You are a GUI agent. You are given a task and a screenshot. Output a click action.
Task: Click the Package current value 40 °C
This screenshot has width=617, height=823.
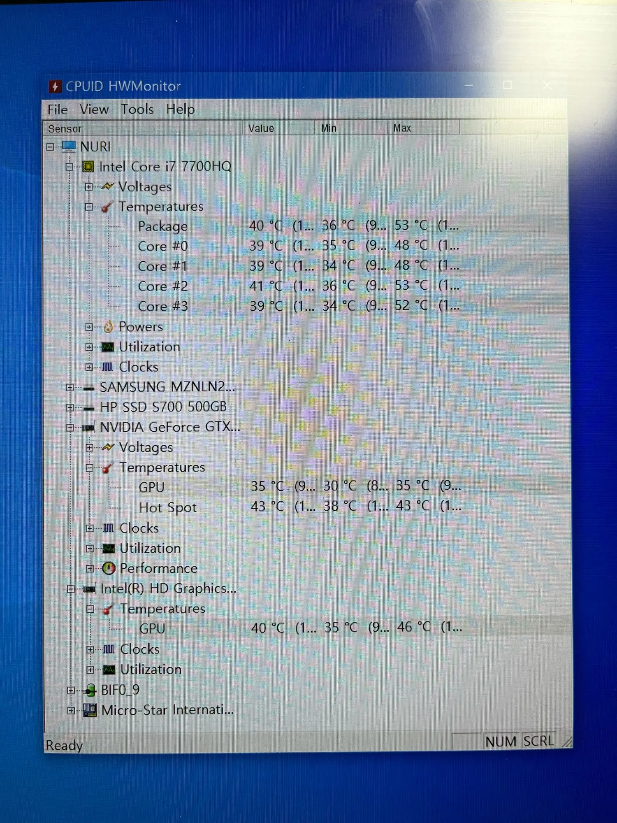(266, 226)
